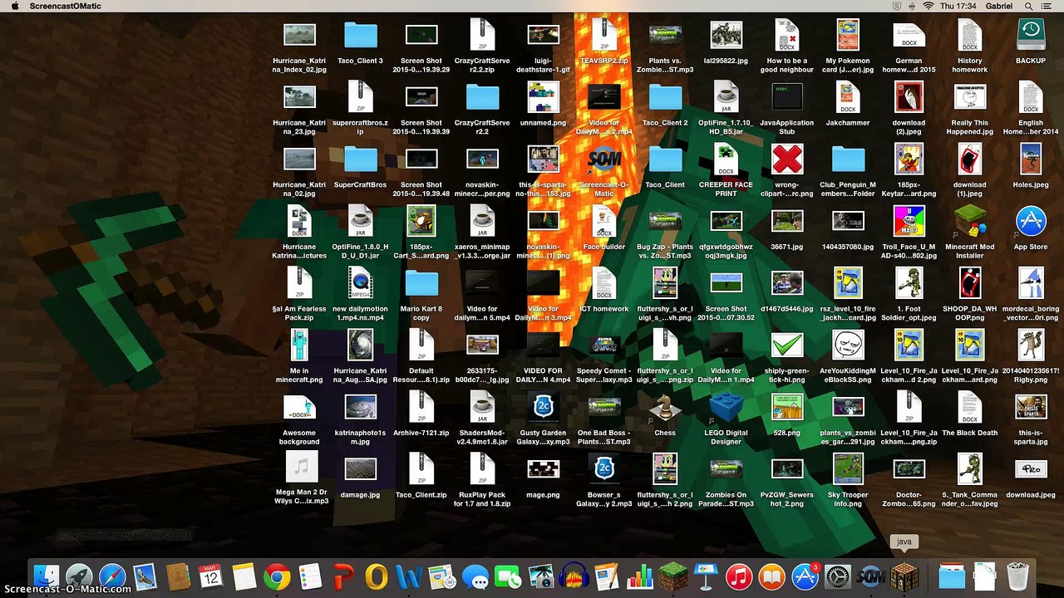The height and width of the screenshot is (598, 1064).
Task: Open Microsoft Word in the Dock
Action: (409, 576)
